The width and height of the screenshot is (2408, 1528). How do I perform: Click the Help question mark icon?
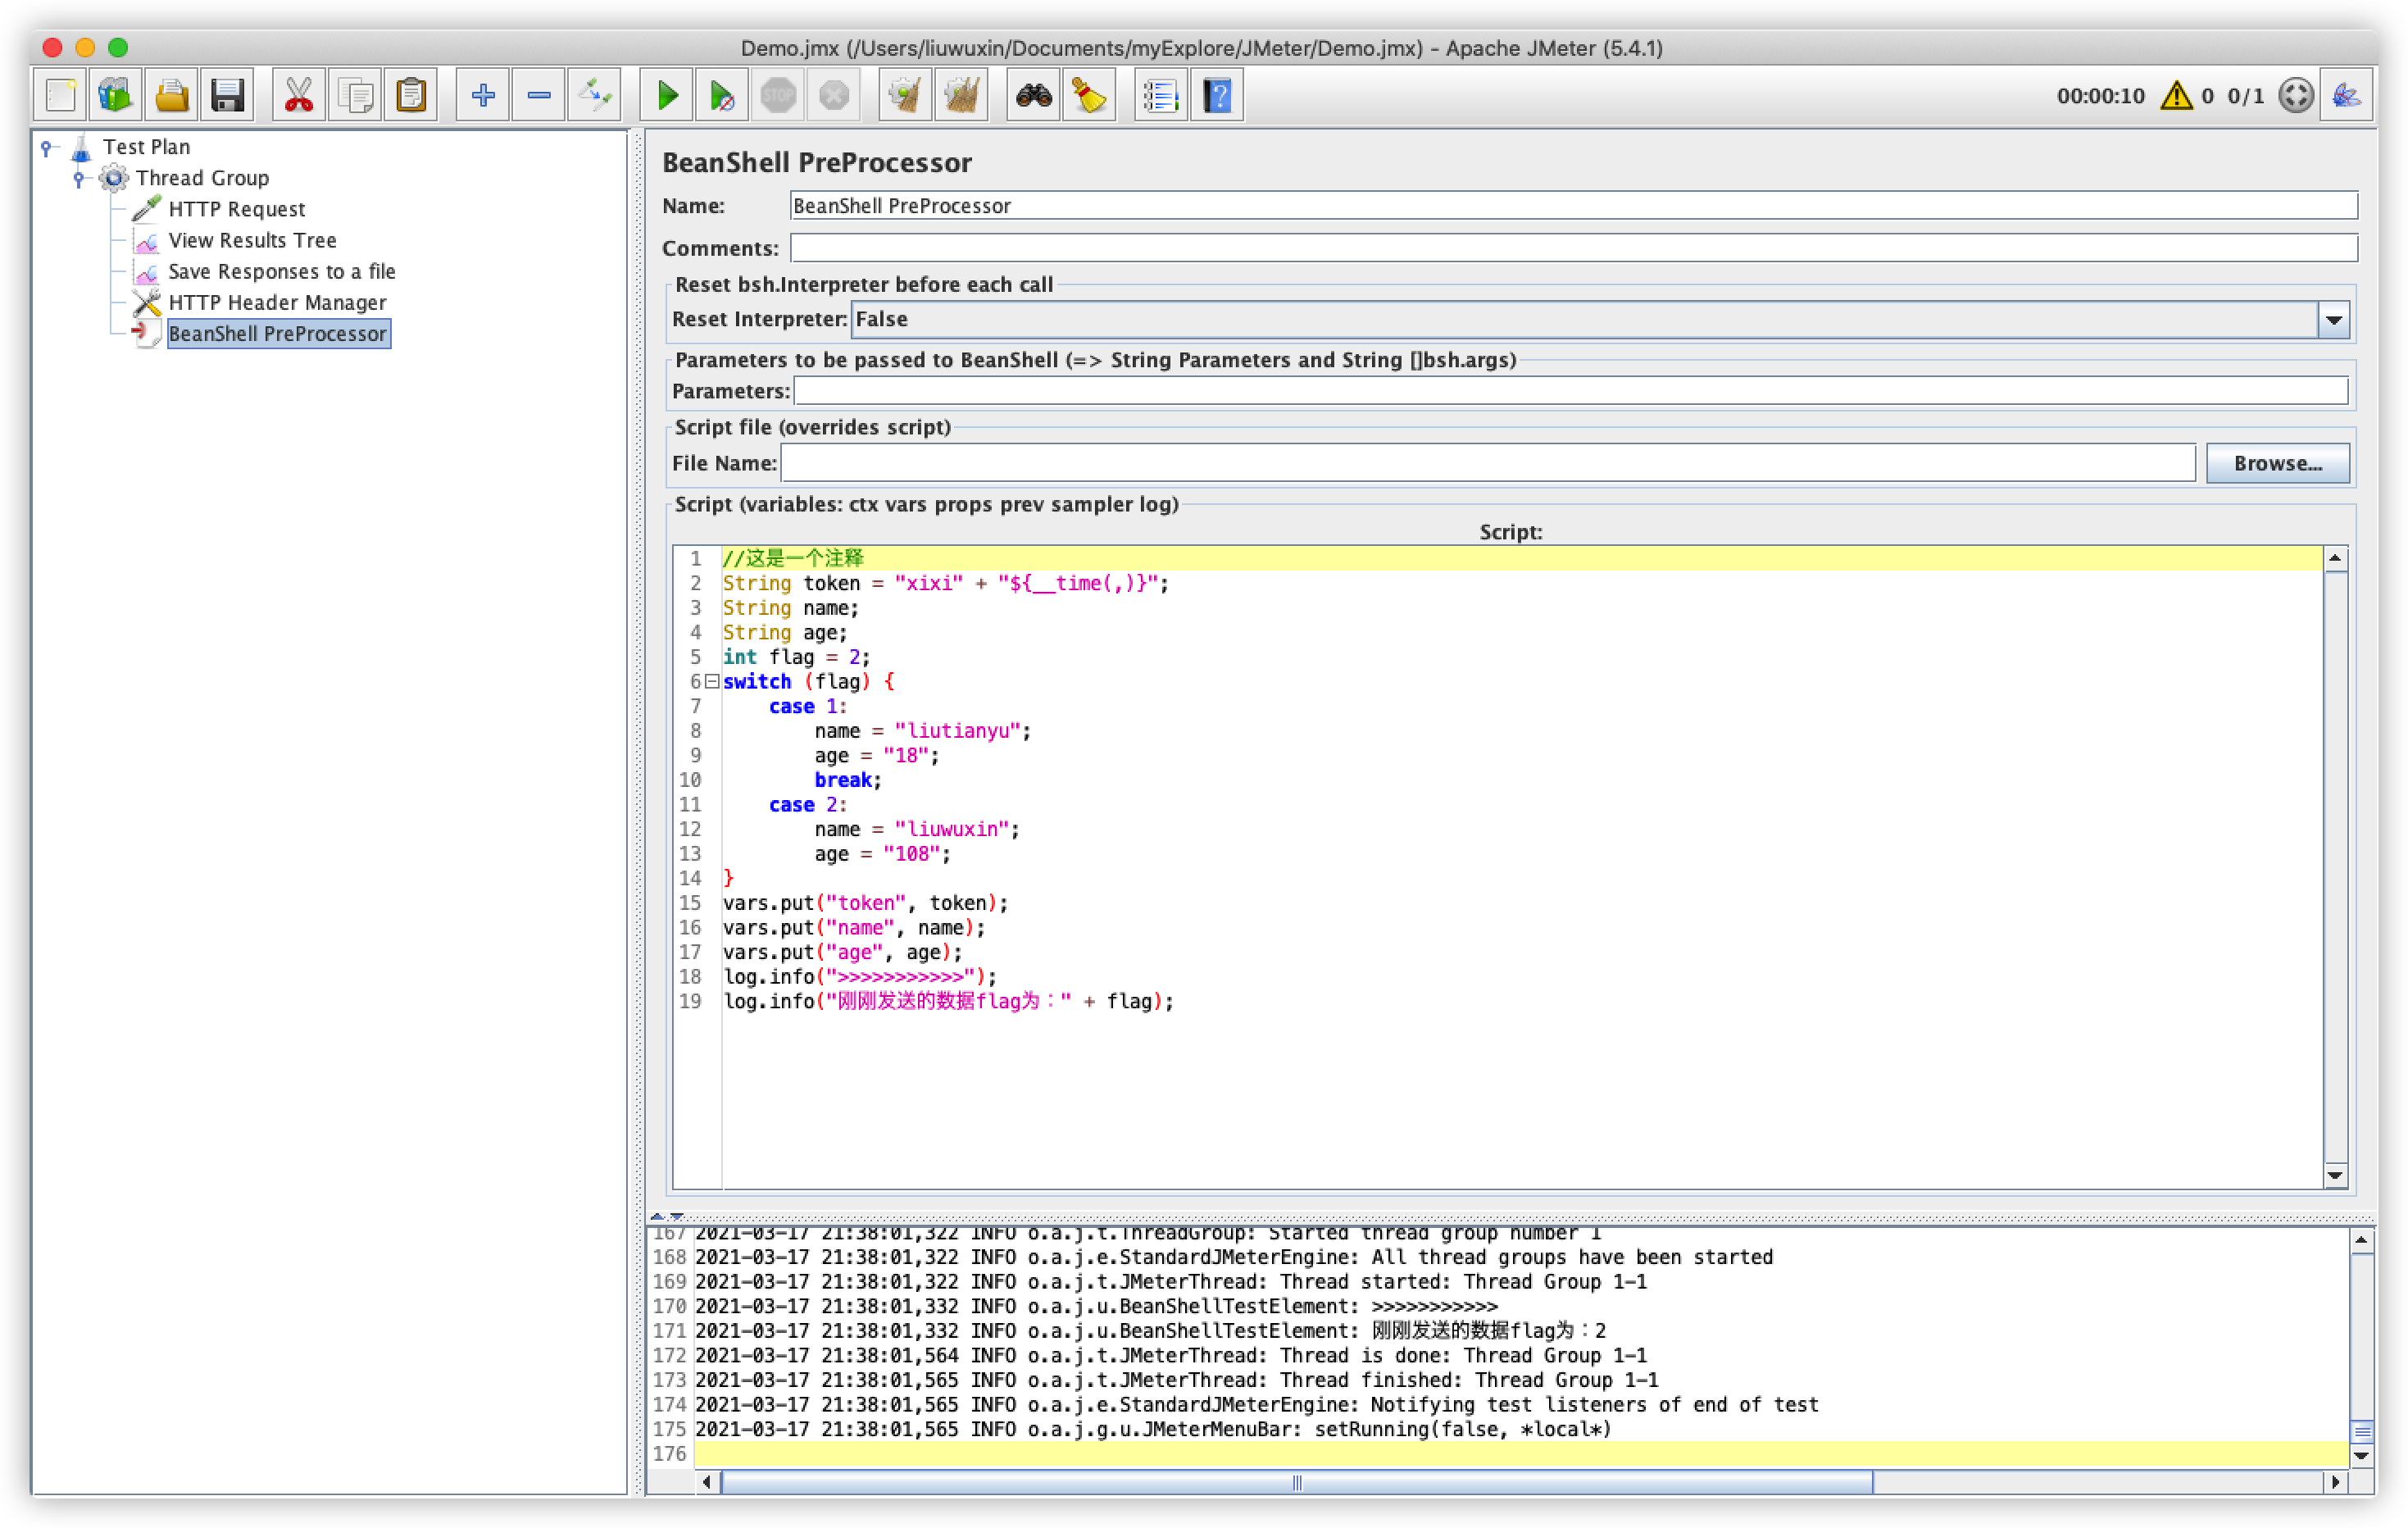(1217, 96)
